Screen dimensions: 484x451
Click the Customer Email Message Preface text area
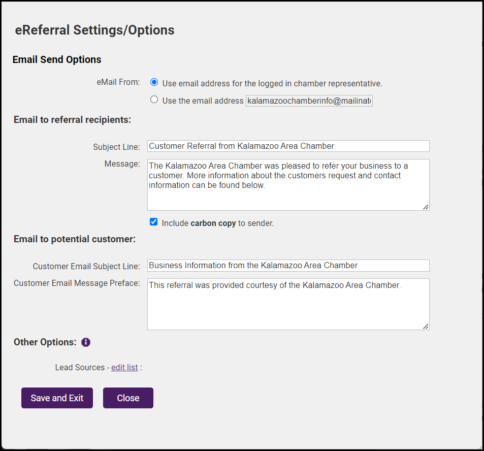288,304
